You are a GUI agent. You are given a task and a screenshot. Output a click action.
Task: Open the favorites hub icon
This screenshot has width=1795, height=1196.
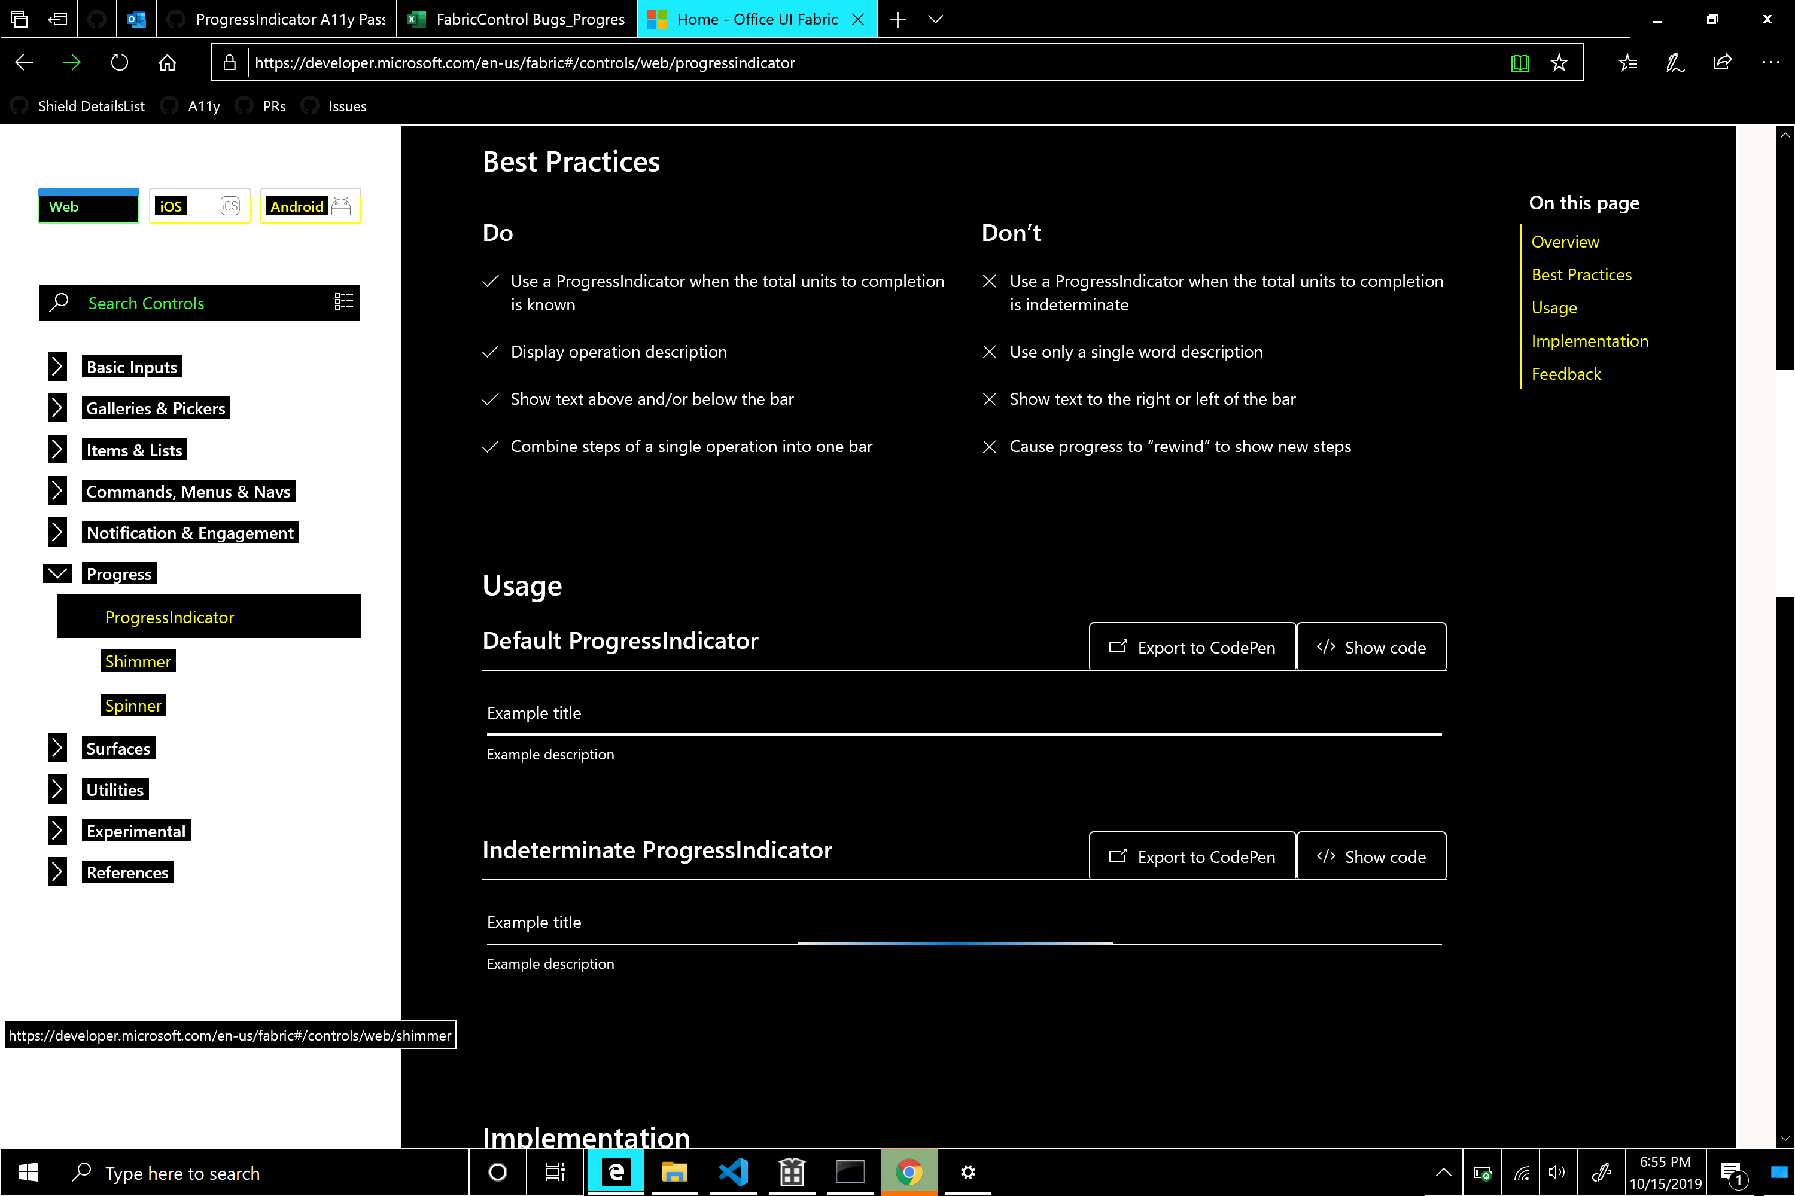point(1627,63)
